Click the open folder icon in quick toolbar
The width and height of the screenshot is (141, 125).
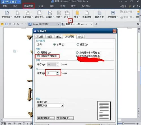coord(2,24)
